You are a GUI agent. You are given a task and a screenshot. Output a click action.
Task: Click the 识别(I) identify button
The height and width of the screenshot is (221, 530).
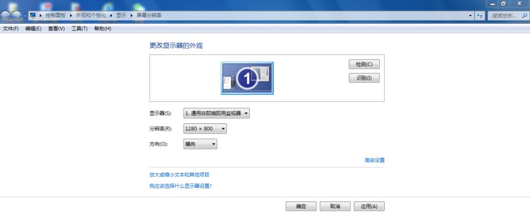coord(364,78)
